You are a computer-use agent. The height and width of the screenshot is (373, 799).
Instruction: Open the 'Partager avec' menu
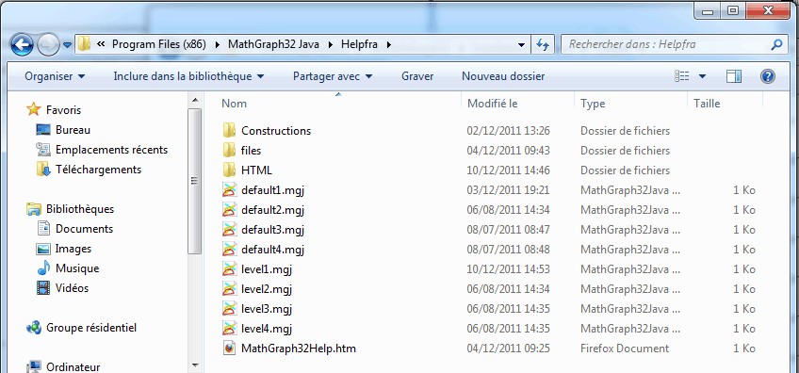point(333,76)
